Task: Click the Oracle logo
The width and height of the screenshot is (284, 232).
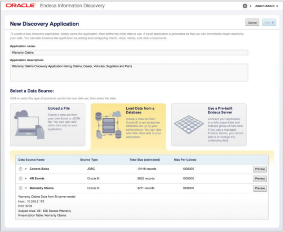Action: pyautogui.click(x=21, y=5)
